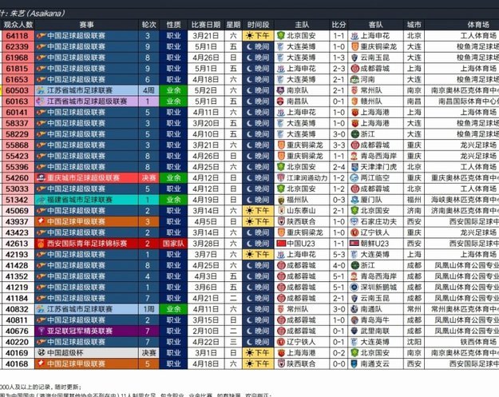This screenshot has height=397, width=499.
Task: Click AFC Champions League trophy icon in 40676 row
Action: [41, 331]
